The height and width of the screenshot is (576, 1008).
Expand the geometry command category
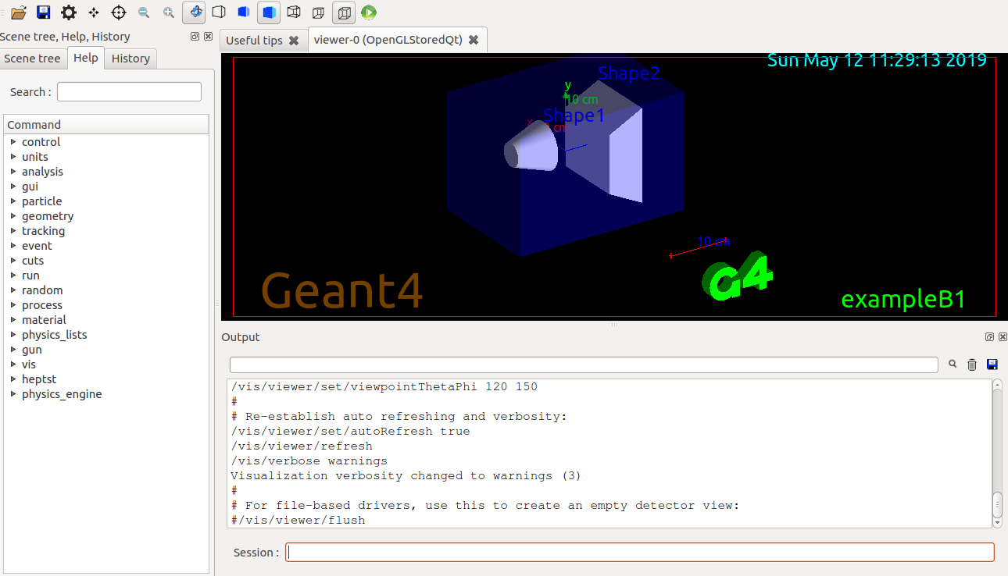[47, 215]
